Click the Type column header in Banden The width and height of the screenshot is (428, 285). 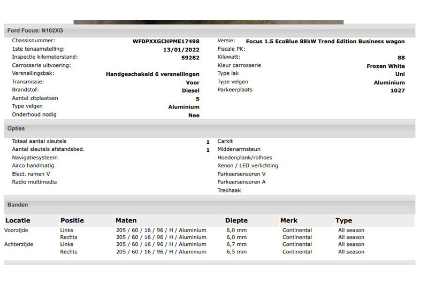tap(343, 220)
